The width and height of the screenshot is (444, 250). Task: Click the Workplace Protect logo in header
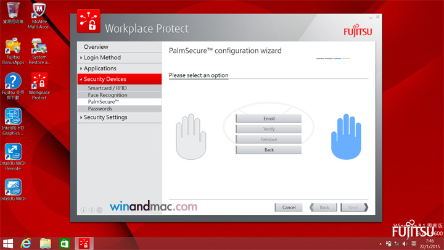[x=89, y=21]
